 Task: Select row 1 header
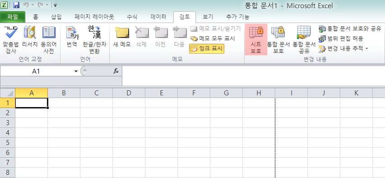pos(8,103)
